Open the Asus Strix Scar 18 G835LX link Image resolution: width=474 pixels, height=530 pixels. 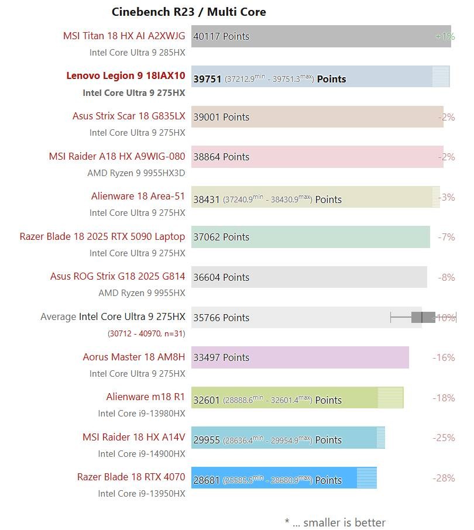click(129, 116)
